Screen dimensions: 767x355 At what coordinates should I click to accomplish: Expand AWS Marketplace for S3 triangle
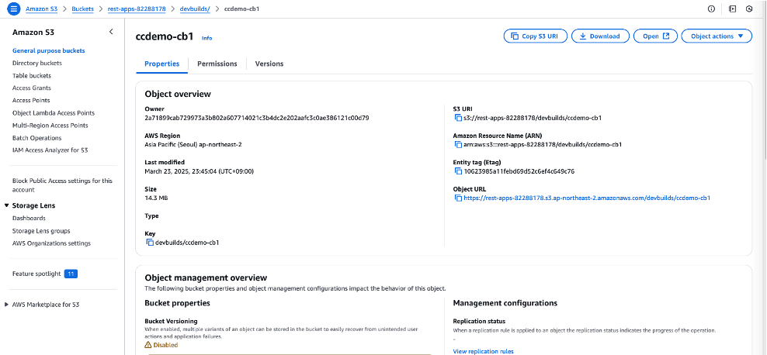click(6, 305)
